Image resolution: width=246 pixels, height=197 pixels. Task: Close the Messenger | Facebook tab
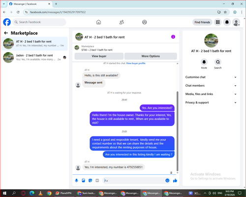(49, 4)
